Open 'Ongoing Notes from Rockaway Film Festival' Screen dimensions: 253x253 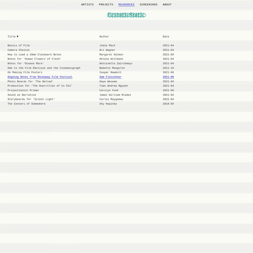tap(40, 77)
